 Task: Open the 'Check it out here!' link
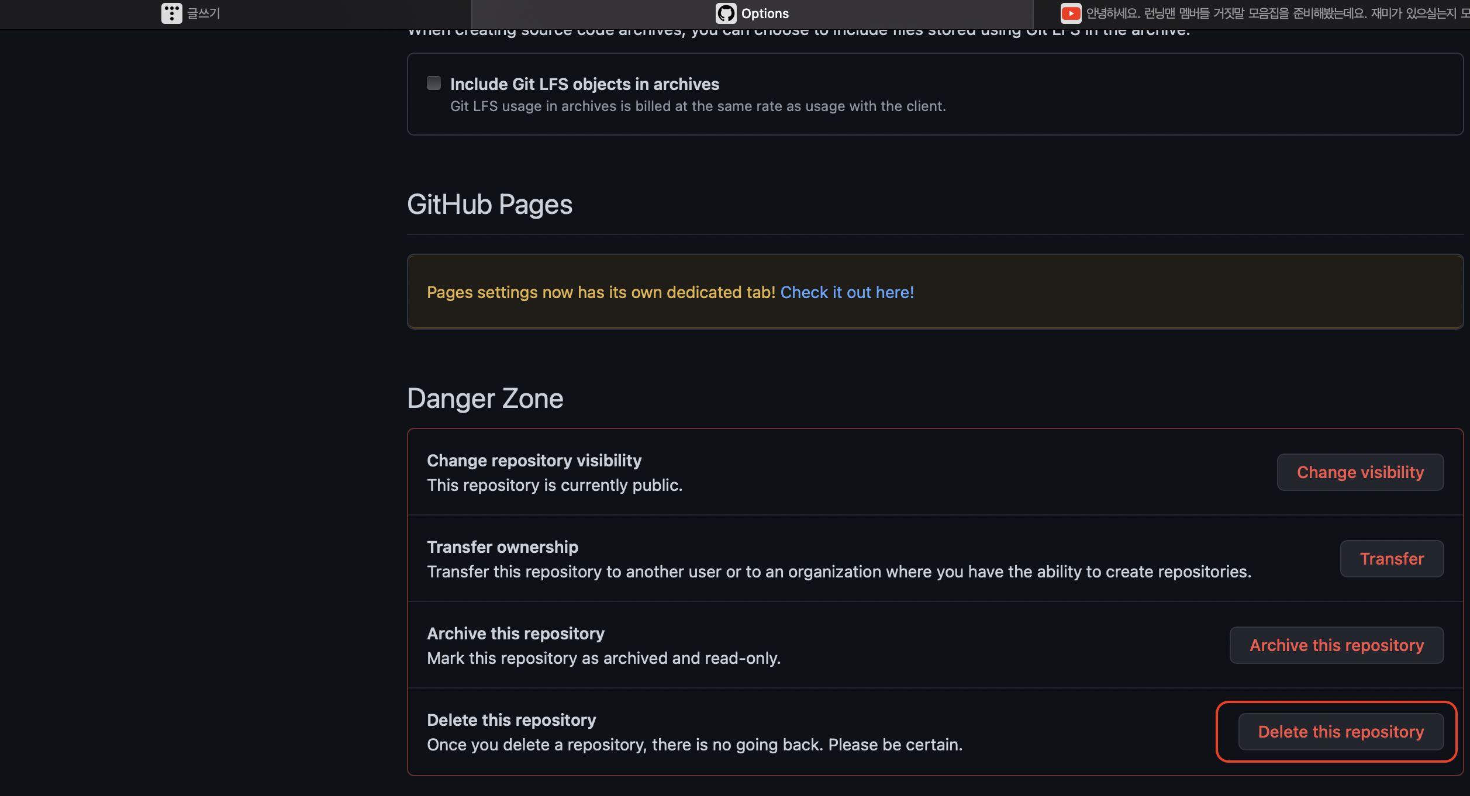point(847,292)
